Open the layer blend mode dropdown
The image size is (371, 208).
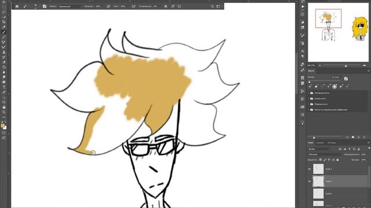[x=325, y=154]
